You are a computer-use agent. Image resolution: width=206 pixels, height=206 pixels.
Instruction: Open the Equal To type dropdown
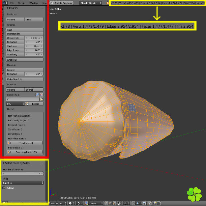23,183
